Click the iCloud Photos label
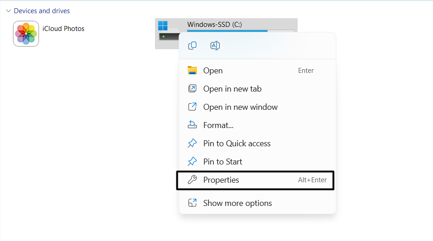The width and height of the screenshot is (433, 241). tap(63, 28)
